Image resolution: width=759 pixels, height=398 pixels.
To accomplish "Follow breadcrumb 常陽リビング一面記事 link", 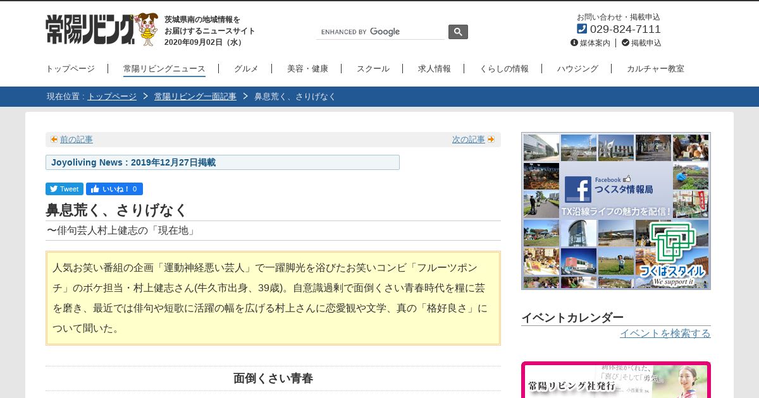I will (x=195, y=97).
